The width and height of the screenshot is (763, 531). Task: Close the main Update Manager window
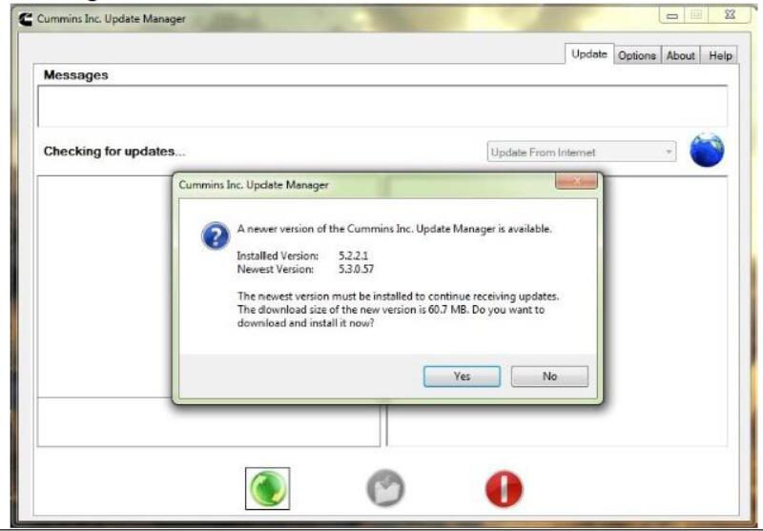point(730,15)
